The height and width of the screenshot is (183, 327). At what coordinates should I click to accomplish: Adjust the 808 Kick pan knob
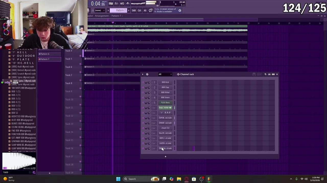146,82
